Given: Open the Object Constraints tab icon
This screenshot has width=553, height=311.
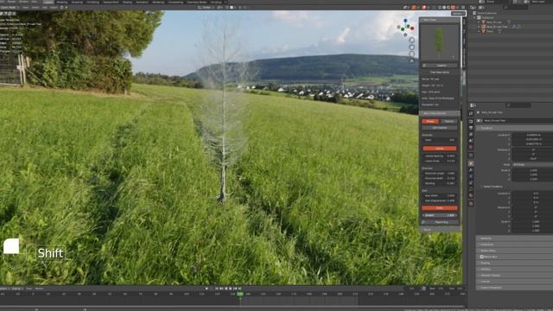Looking at the screenshot, I should coord(471,189).
